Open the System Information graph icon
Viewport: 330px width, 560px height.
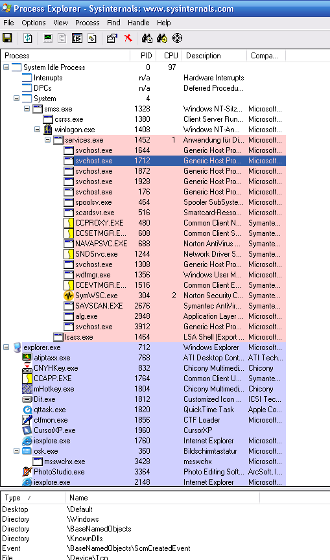pos(47,38)
